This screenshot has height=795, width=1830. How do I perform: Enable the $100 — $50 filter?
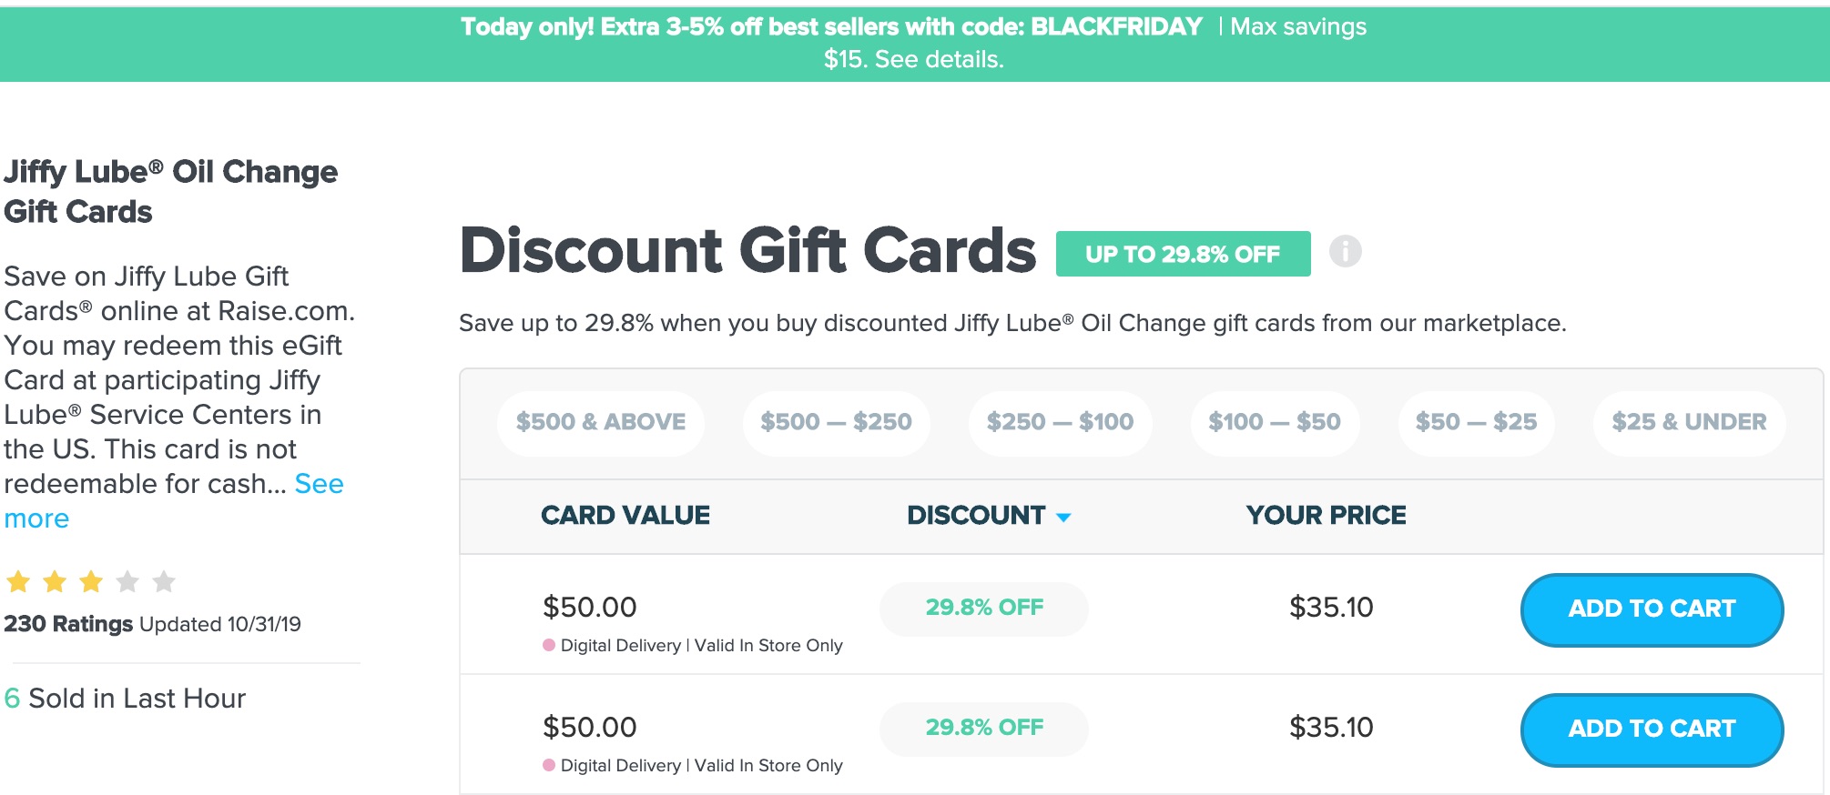click(x=1275, y=422)
